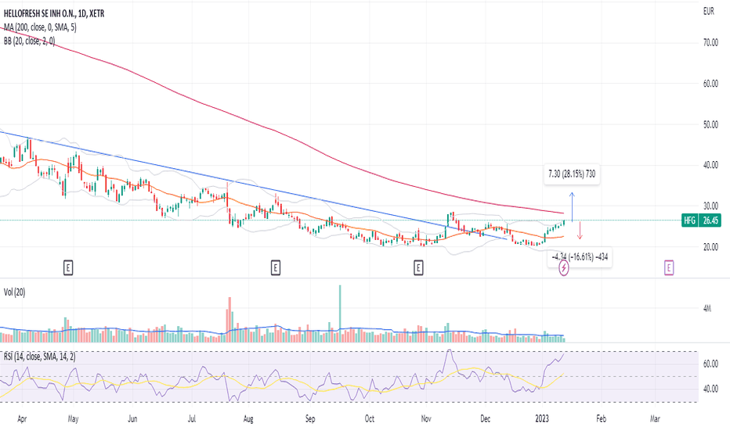Image resolution: width=730 pixels, height=430 pixels.
Task: Select the Vol (20) indicator legend
Action: pyautogui.click(x=14, y=292)
